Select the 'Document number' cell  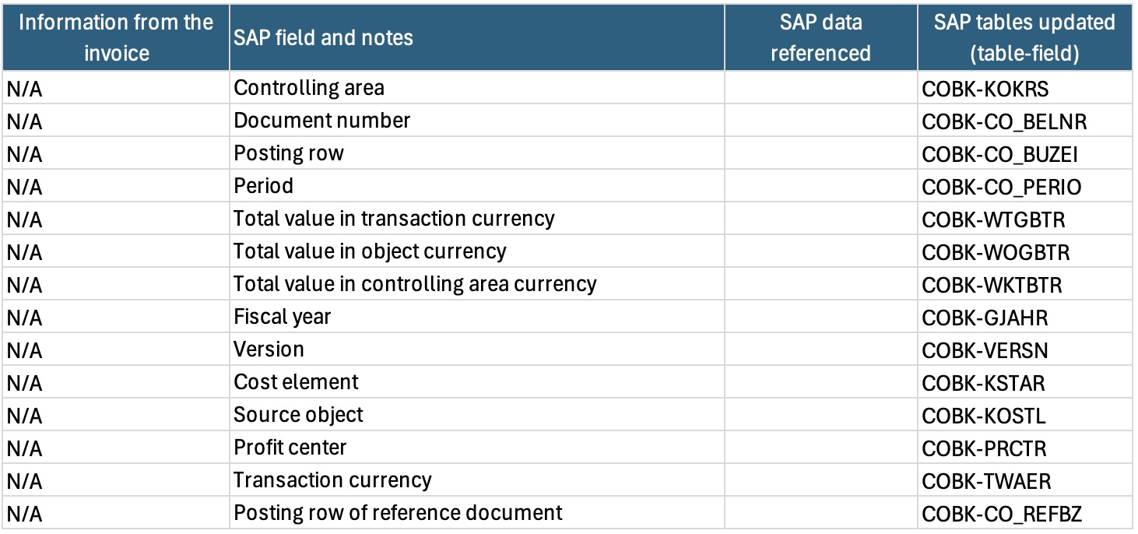[477, 121]
